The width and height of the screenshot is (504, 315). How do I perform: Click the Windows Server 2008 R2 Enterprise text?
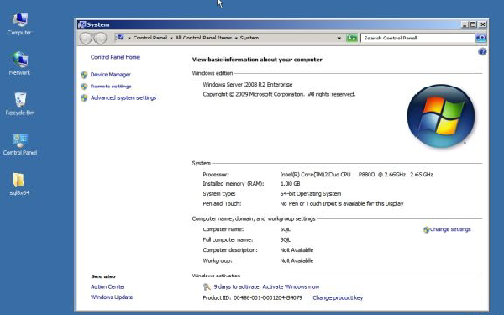pos(248,85)
